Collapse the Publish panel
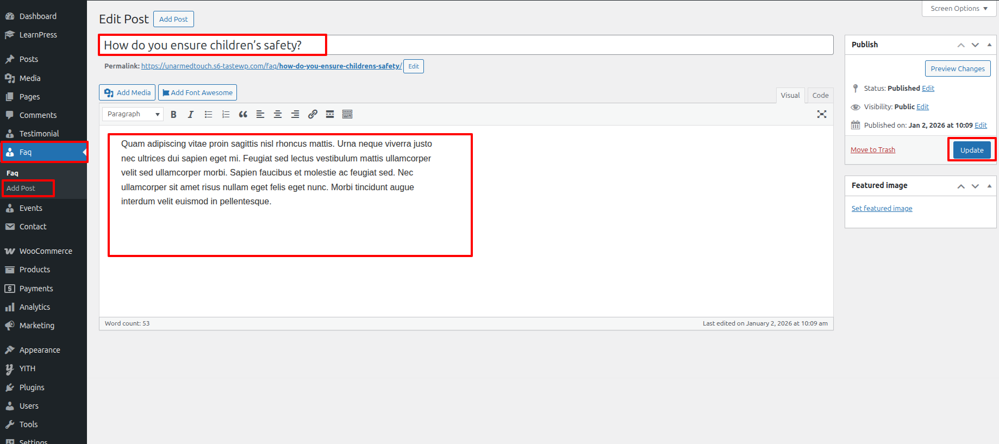 (989, 45)
